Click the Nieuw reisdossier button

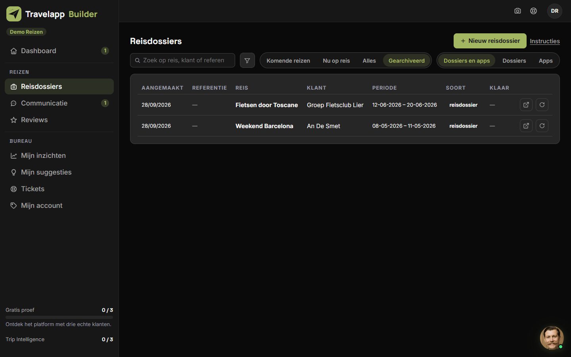[x=490, y=41]
